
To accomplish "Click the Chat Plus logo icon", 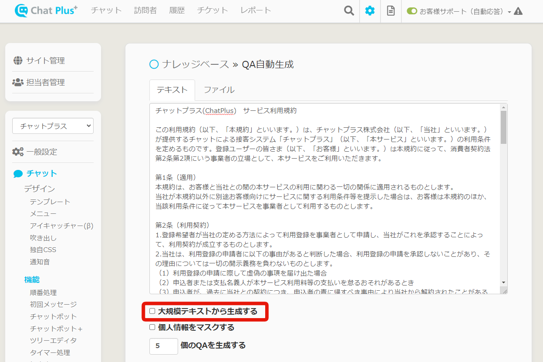I will pyautogui.click(x=21, y=11).
